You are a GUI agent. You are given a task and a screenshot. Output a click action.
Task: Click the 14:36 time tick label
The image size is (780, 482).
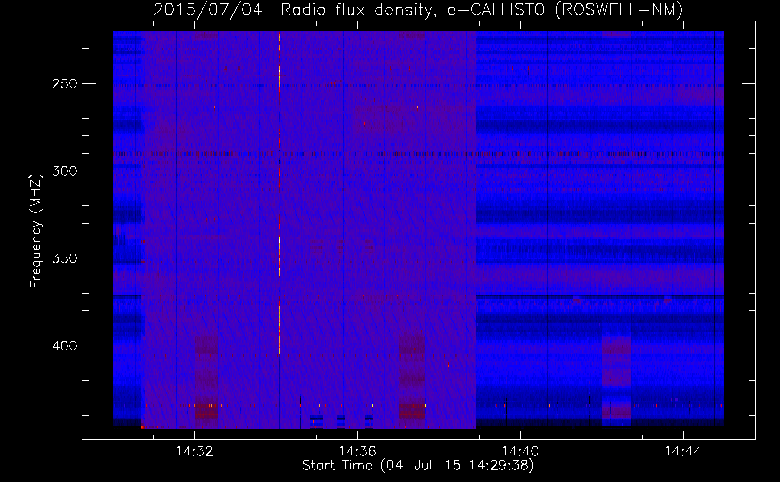357,452
